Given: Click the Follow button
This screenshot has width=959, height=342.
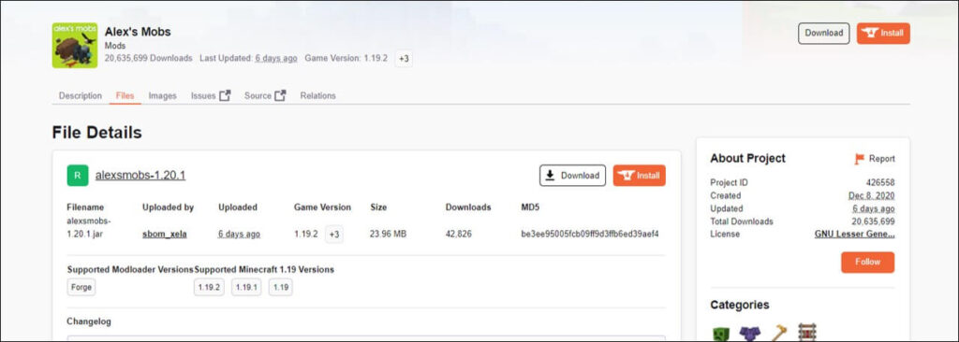Looking at the screenshot, I should click(x=867, y=262).
